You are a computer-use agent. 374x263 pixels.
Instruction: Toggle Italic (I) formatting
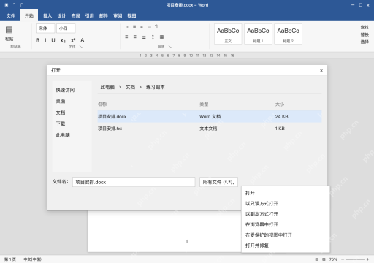click(x=45, y=40)
